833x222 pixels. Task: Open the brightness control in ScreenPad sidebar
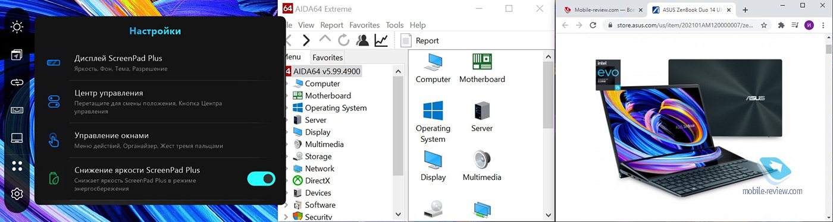[17, 27]
